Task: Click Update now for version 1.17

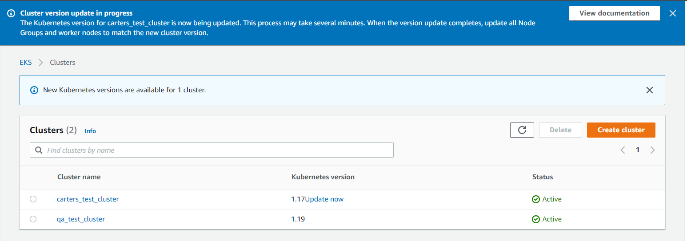Action: pos(324,199)
